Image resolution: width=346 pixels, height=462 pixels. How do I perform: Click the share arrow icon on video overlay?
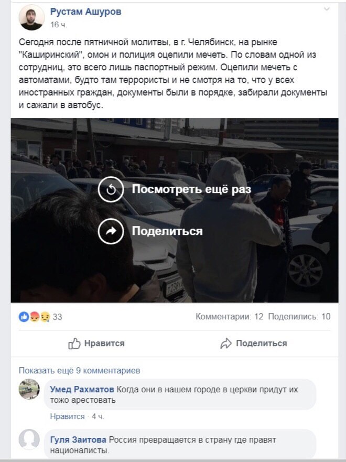coord(111,231)
